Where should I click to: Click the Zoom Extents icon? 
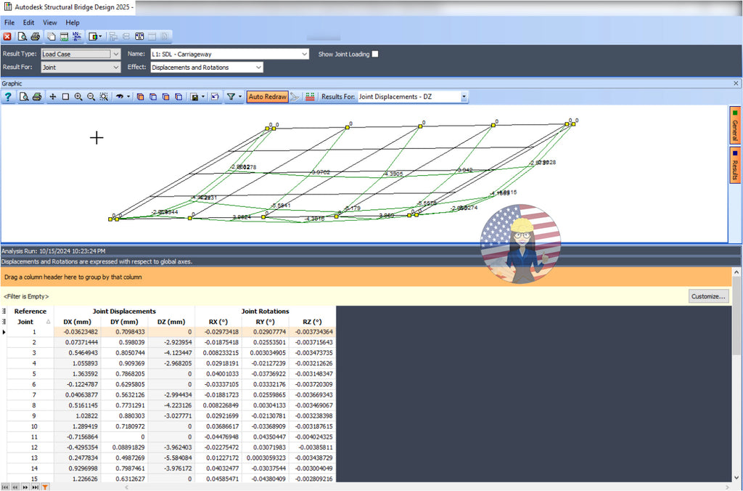pos(103,96)
